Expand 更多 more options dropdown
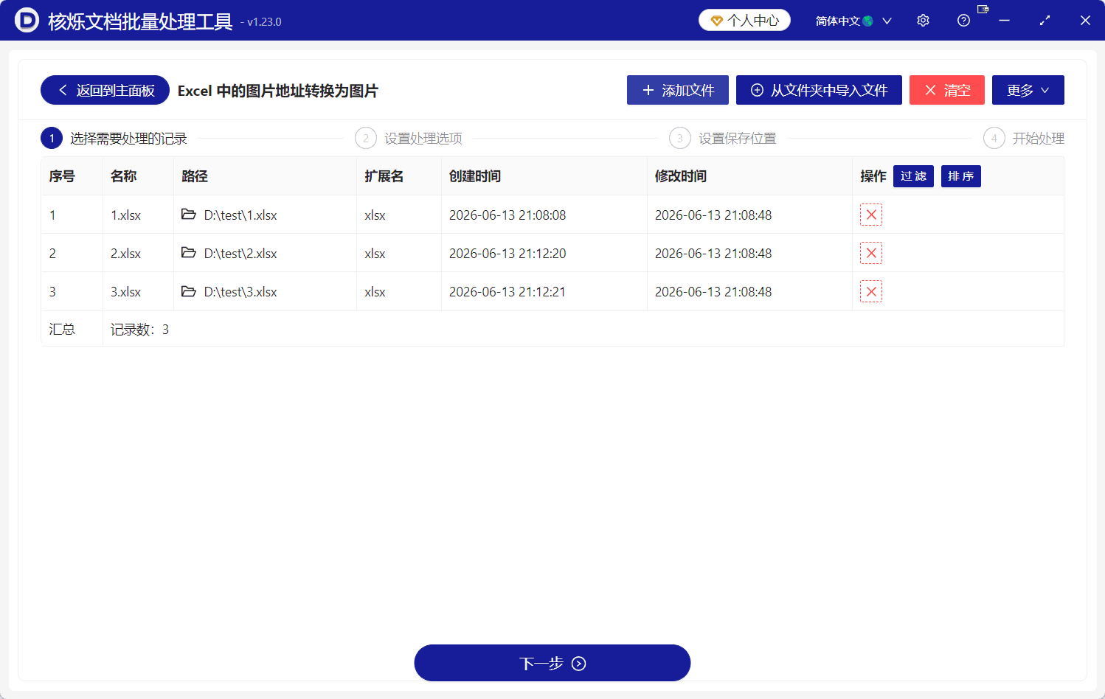Image resolution: width=1105 pixels, height=699 pixels. click(x=1028, y=90)
